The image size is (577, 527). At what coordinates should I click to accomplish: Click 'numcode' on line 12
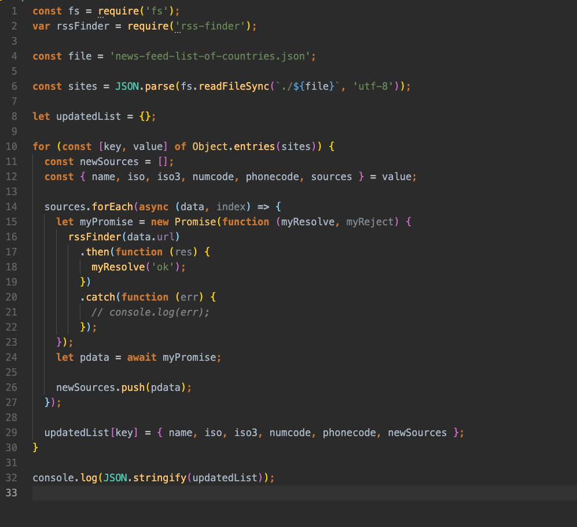pos(213,177)
